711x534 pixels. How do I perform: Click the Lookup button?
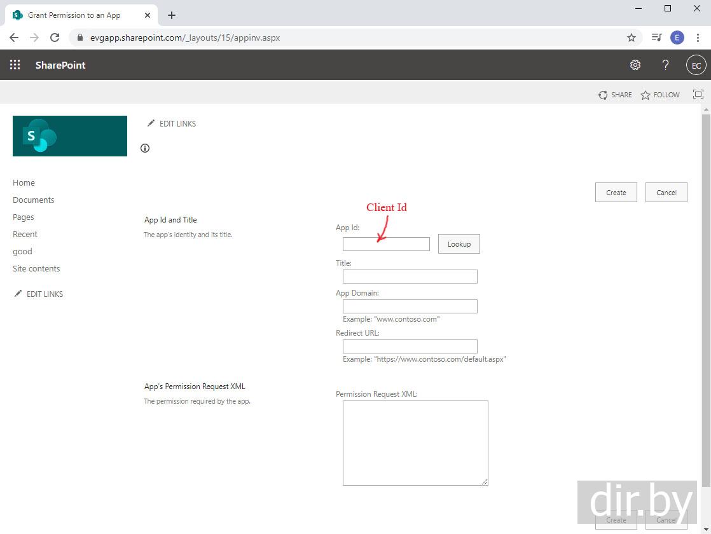tap(459, 244)
